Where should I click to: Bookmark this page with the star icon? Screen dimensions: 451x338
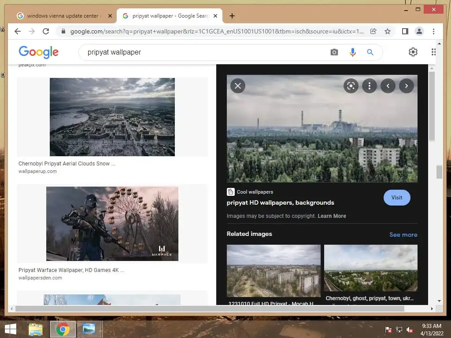(x=388, y=31)
